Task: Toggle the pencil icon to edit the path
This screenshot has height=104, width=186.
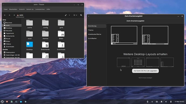Action: (x=66, y=15)
